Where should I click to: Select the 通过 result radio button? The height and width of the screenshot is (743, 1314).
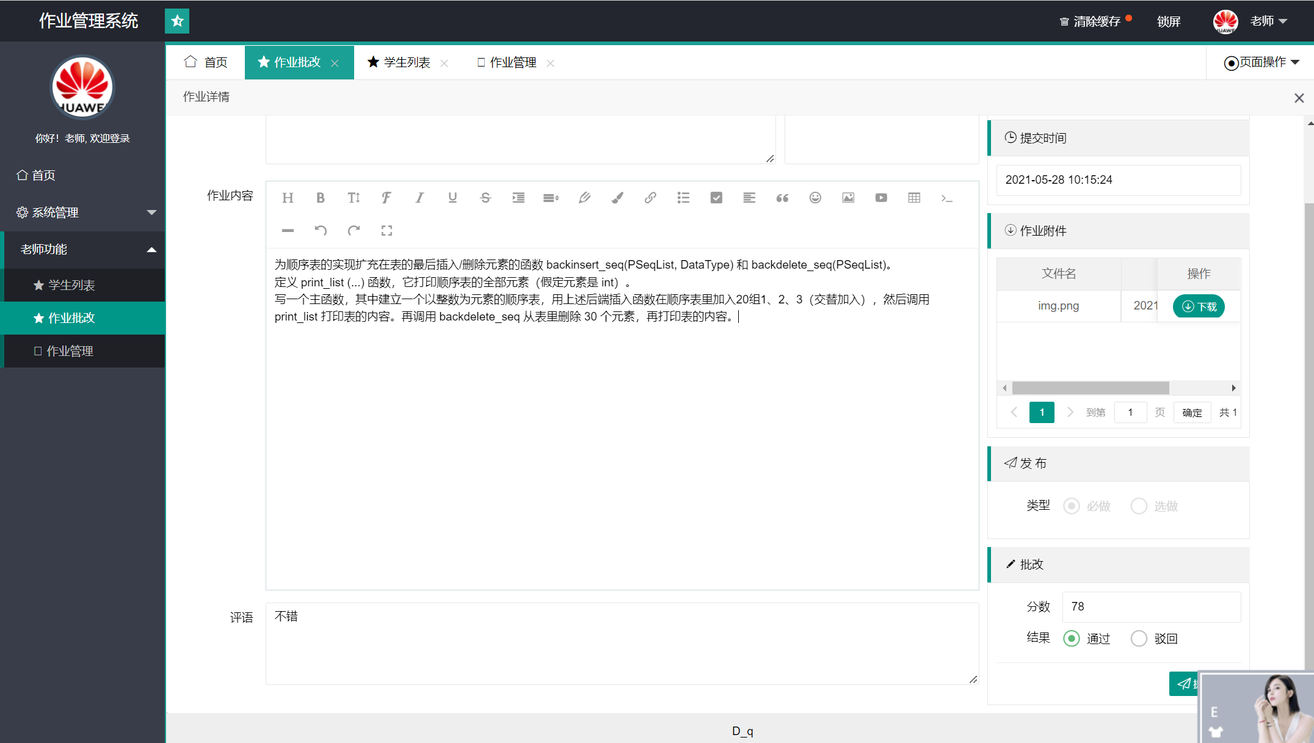[1072, 639]
